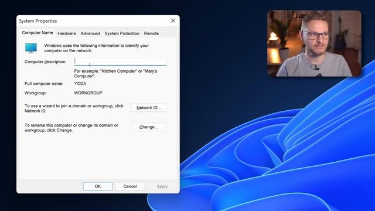
Task: Click the WORKGROUP value text
Action: (x=88, y=93)
